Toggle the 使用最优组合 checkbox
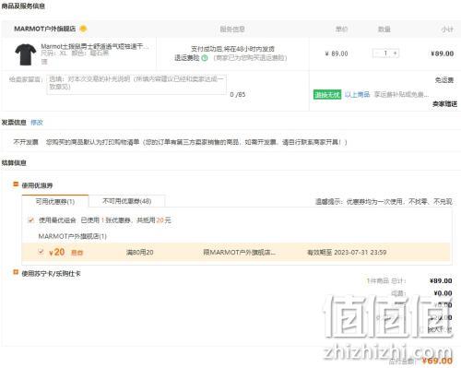Screen dimensions: 461x368 [x=30, y=220]
